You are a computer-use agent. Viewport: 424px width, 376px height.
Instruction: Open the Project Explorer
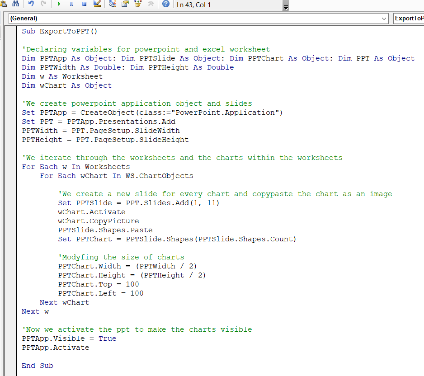coord(113,4)
